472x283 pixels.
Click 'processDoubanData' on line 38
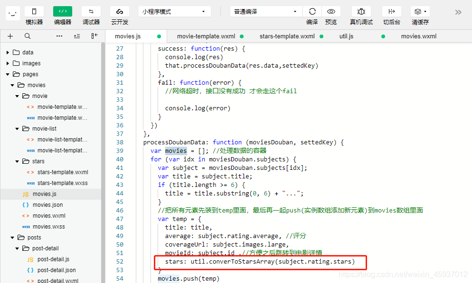(174, 142)
